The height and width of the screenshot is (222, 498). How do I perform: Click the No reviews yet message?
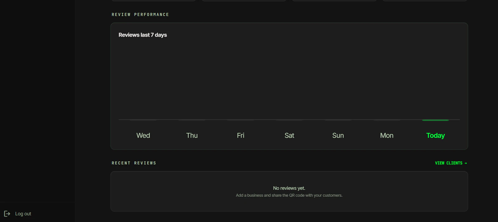(289, 188)
